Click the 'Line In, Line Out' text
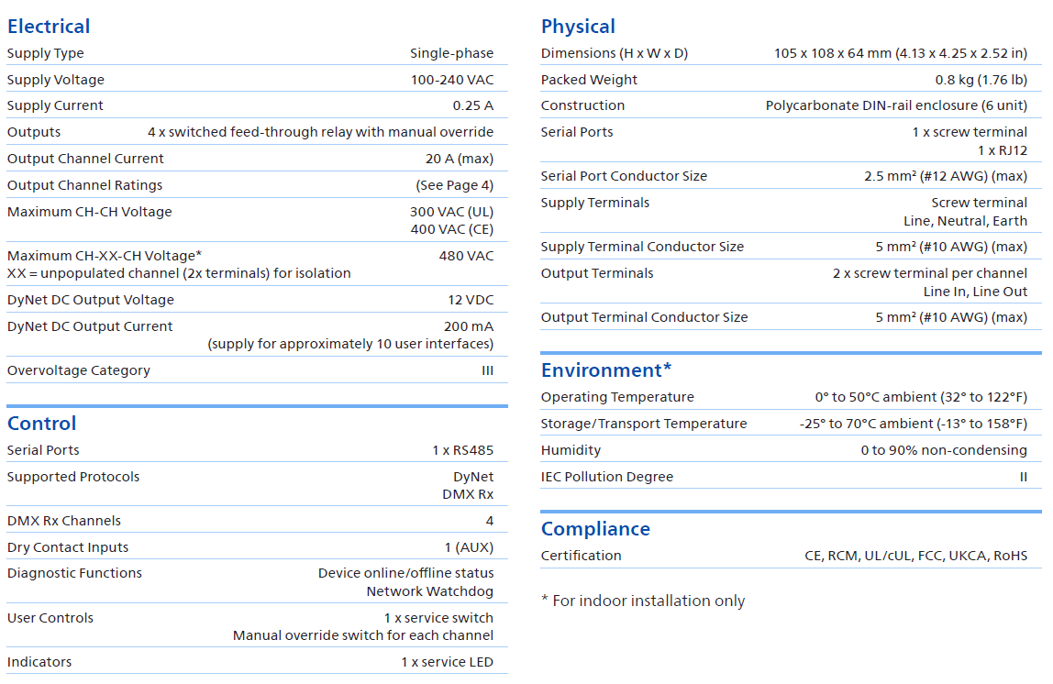 tap(975, 292)
